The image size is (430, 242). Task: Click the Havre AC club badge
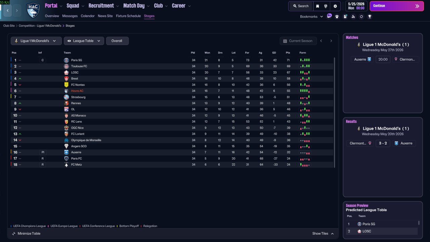click(x=33, y=10)
